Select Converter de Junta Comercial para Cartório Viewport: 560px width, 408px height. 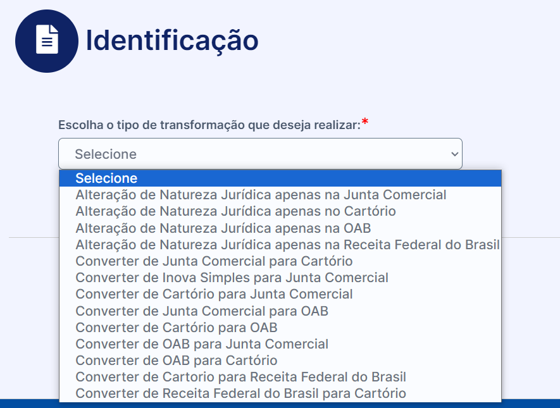point(280,261)
